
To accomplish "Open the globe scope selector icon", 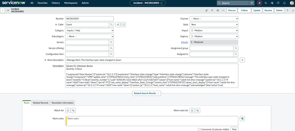I will [259, 3].
